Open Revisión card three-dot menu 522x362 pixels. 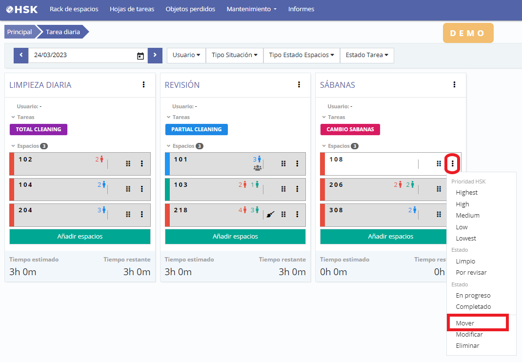click(299, 84)
